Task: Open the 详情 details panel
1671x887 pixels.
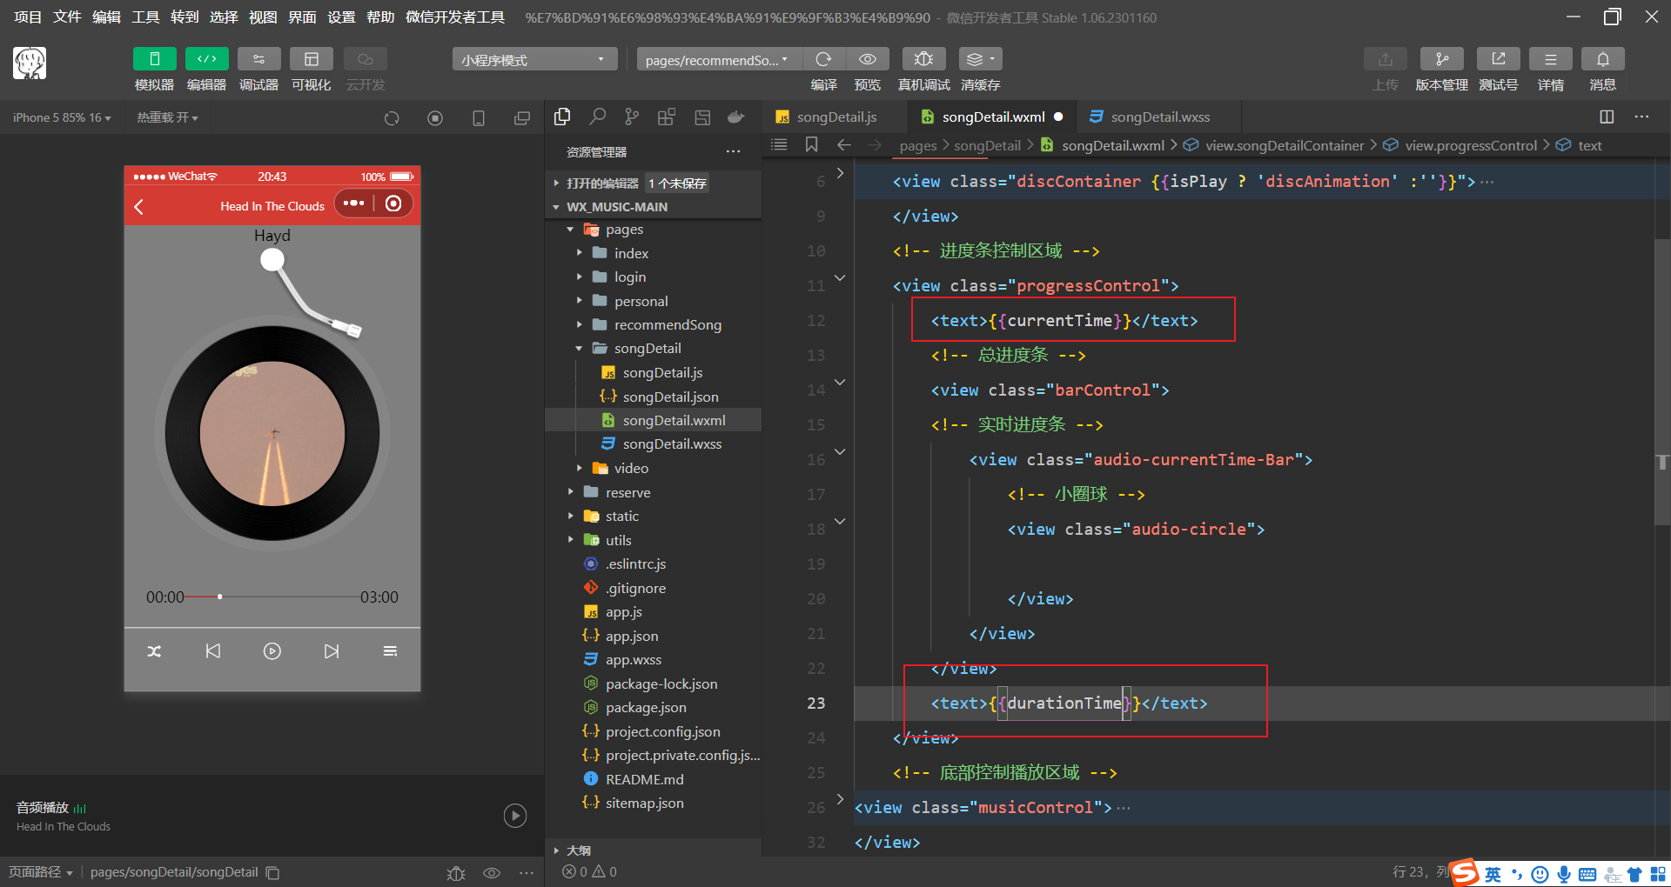Action: pyautogui.click(x=1550, y=59)
